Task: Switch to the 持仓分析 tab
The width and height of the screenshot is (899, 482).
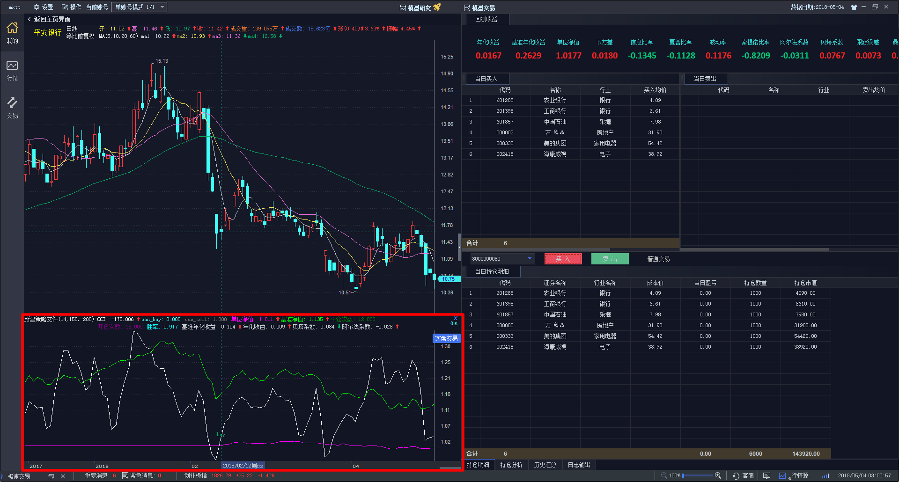Action: coord(511,465)
